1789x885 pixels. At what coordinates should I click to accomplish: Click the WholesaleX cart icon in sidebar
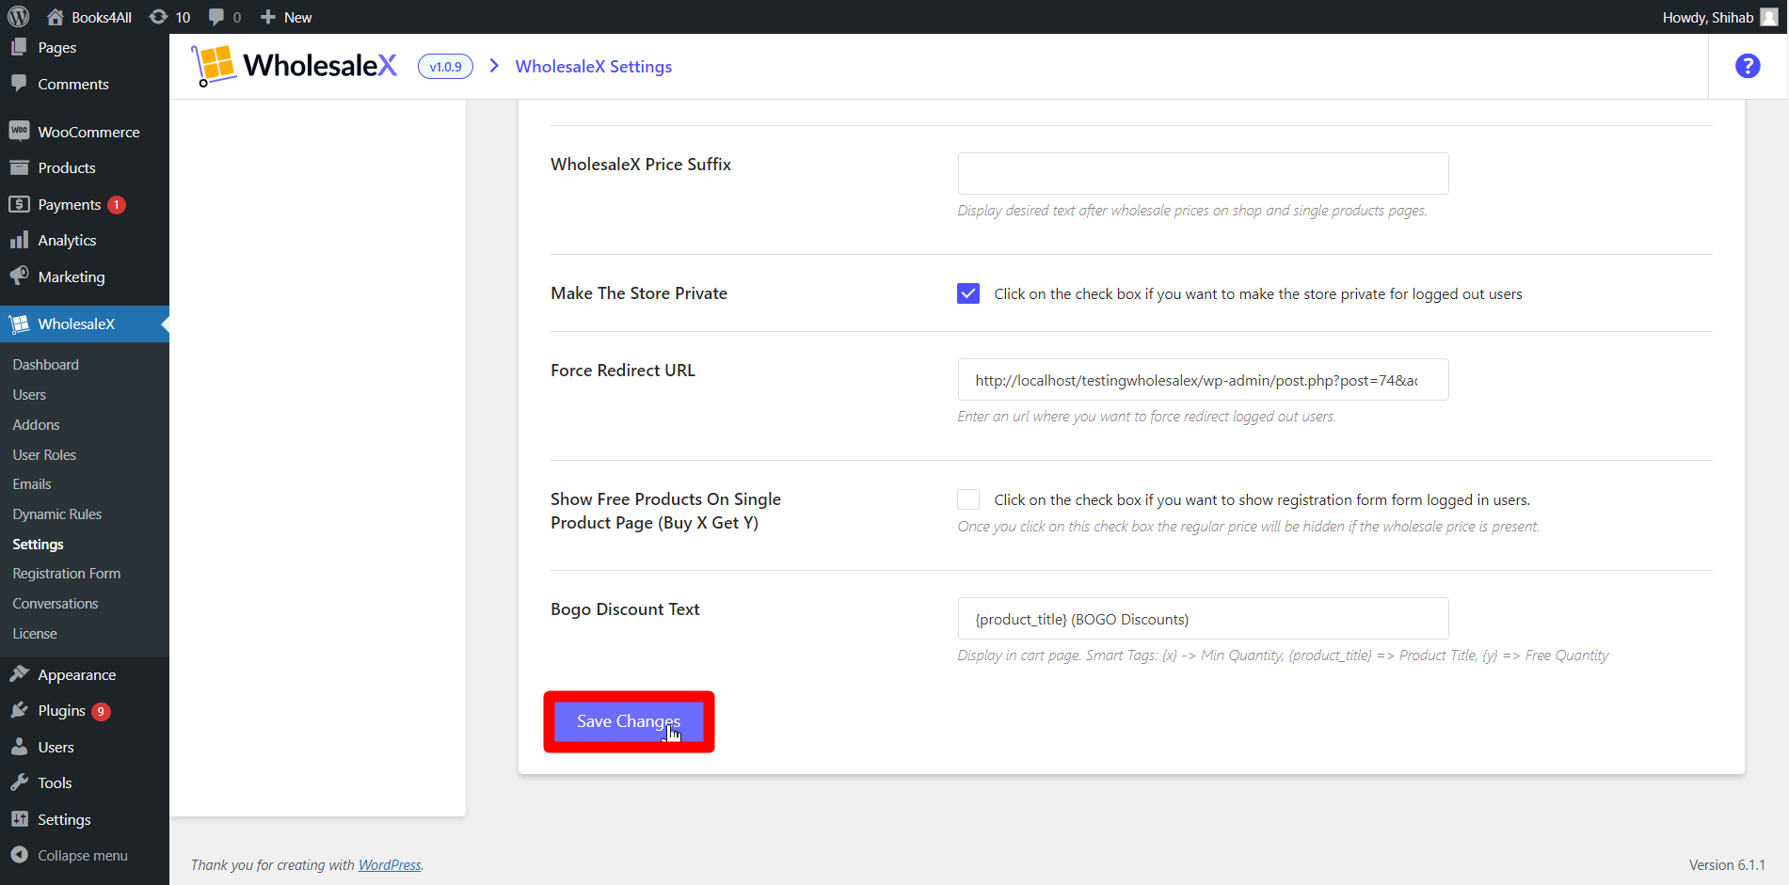tap(19, 324)
